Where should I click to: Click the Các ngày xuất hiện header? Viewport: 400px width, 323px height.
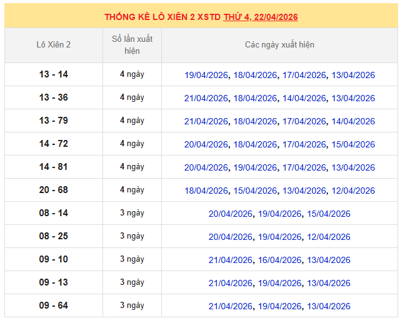[x=279, y=45]
